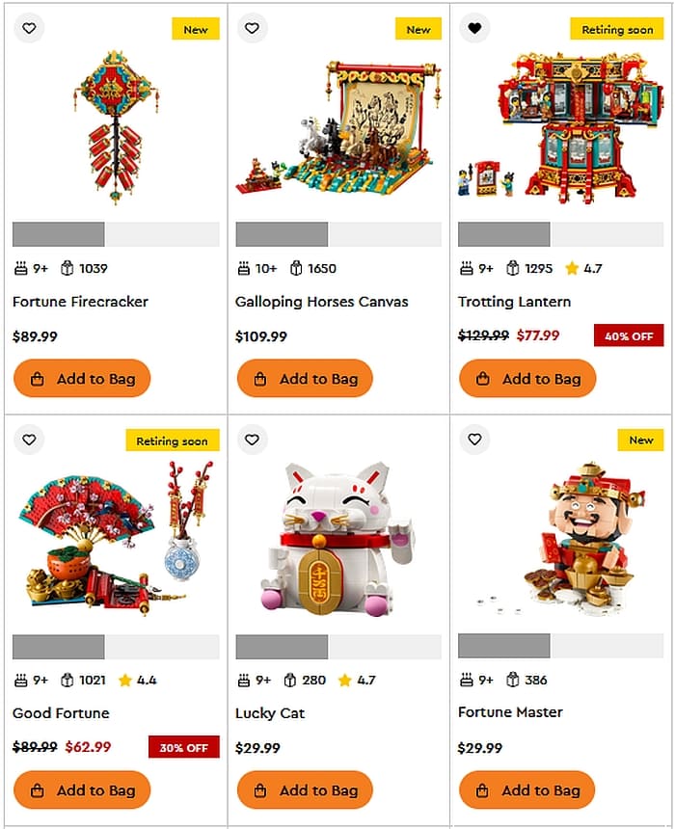Open the Fortune Firecracker product title link

[80, 302]
